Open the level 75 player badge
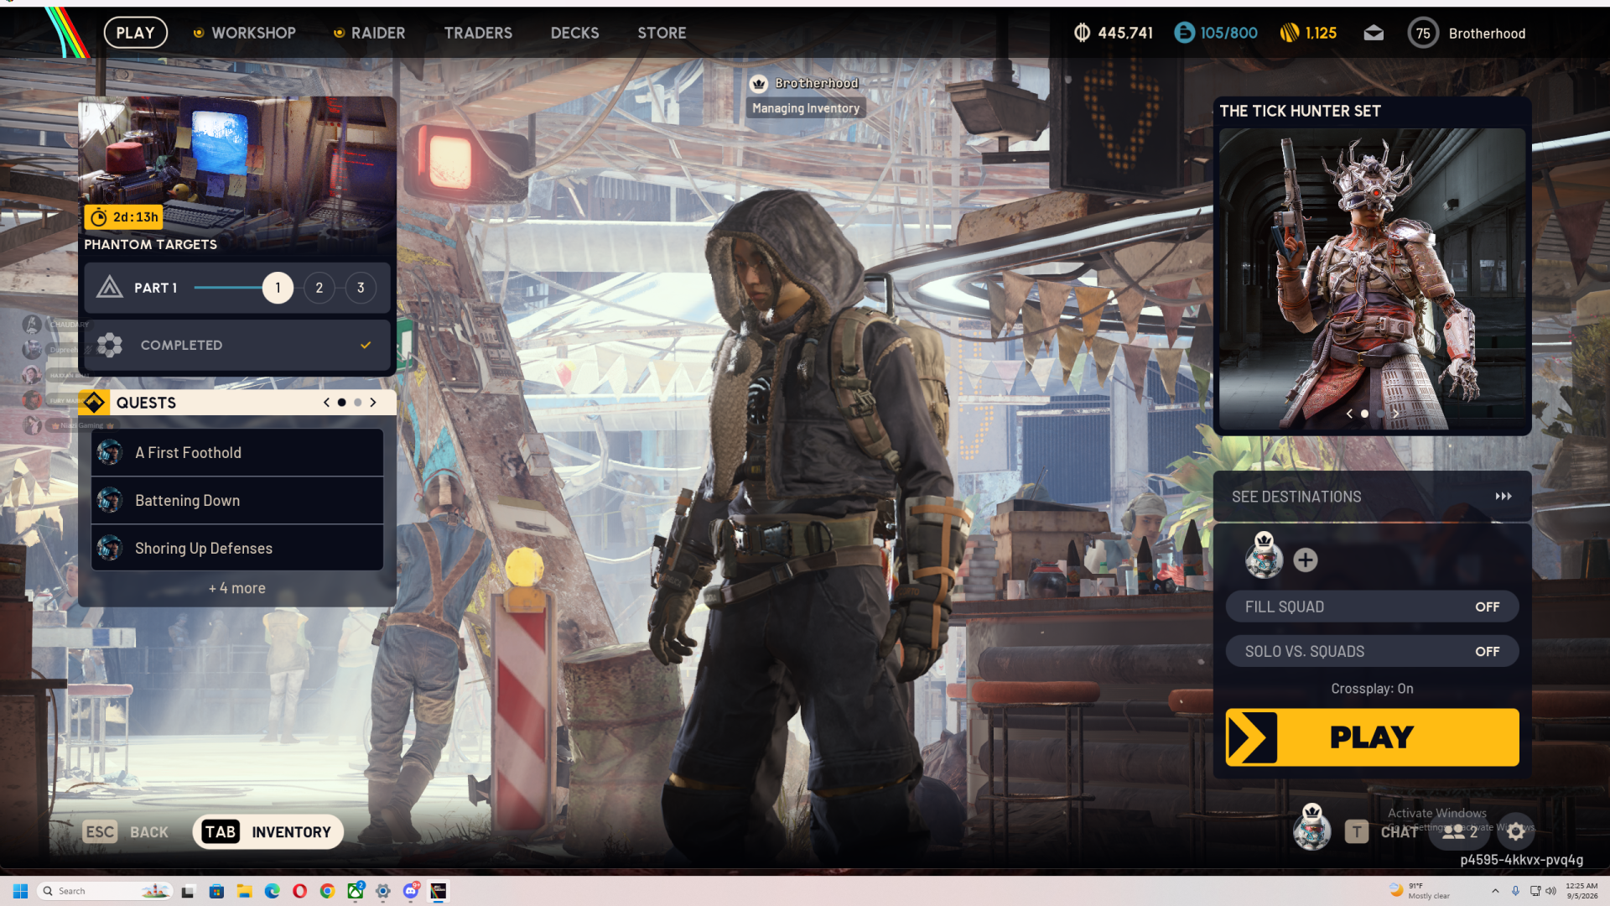This screenshot has height=906, width=1610. (x=1423, y=34)
